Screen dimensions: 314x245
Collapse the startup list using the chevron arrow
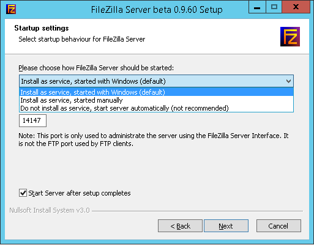tap(288, 81)
